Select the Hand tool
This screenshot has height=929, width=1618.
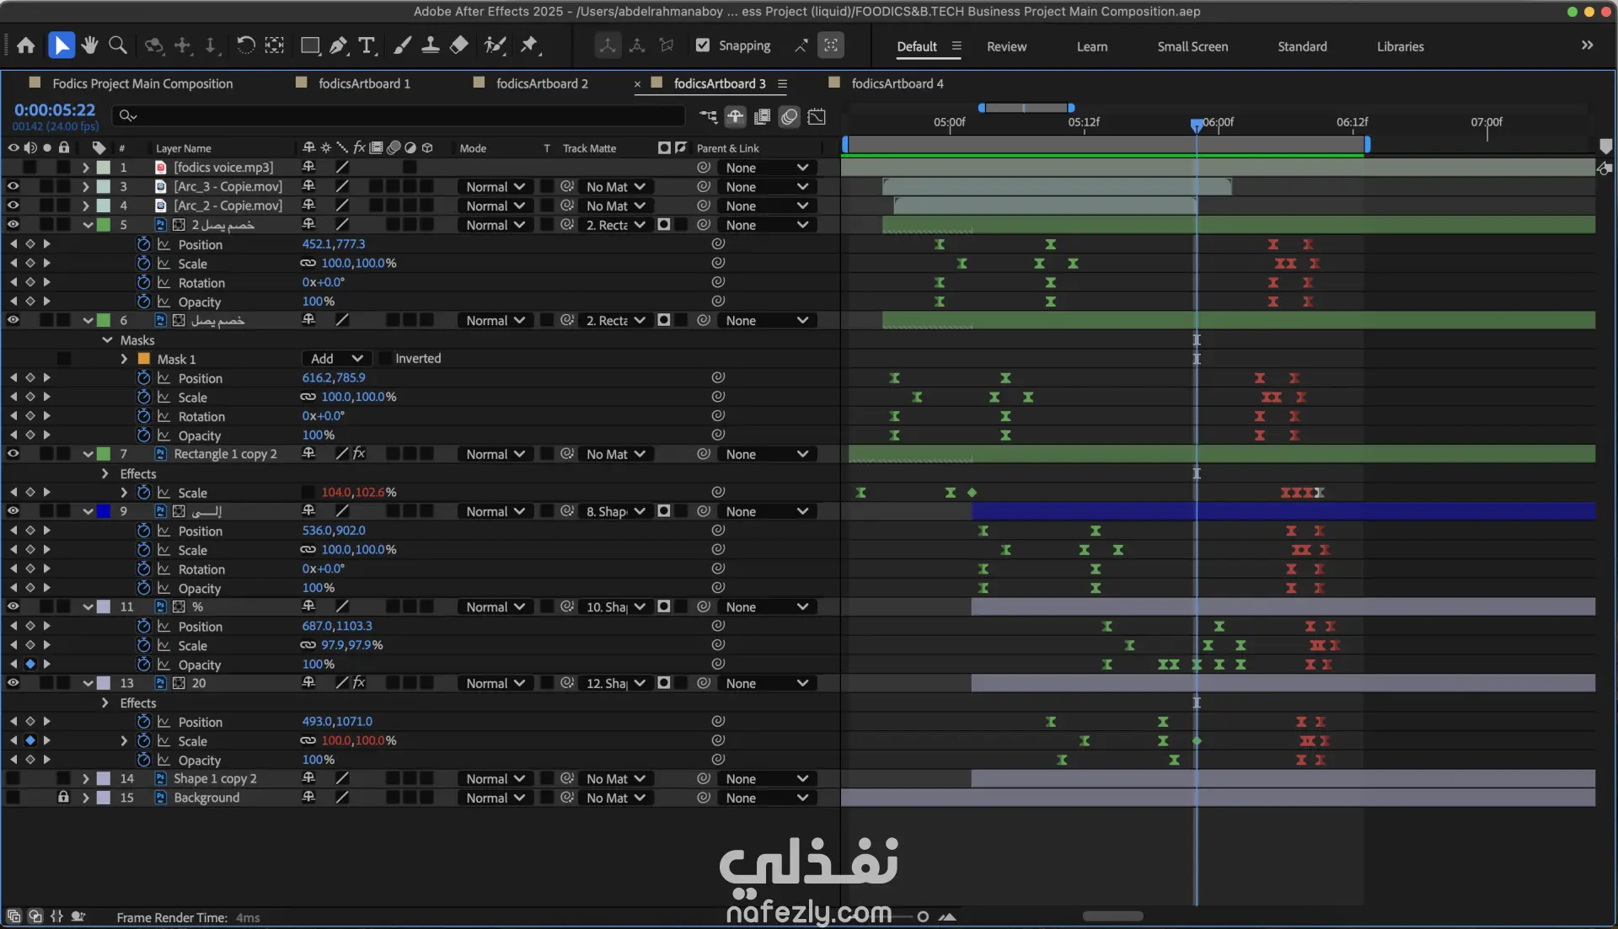[x=89, y=45]
